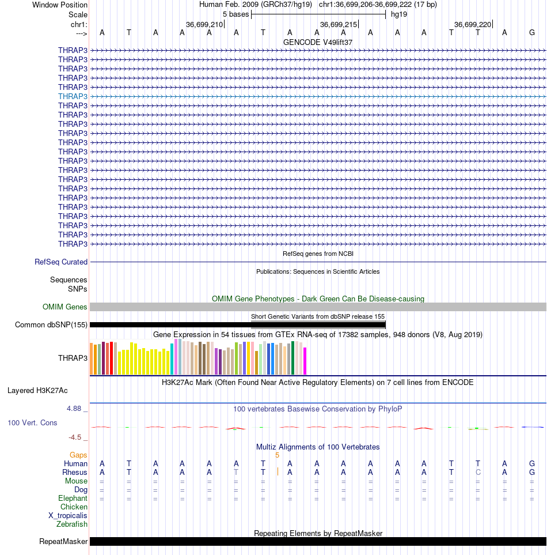Click the Chicken alignment row label
Screen dimensions: 547x555
74,507
